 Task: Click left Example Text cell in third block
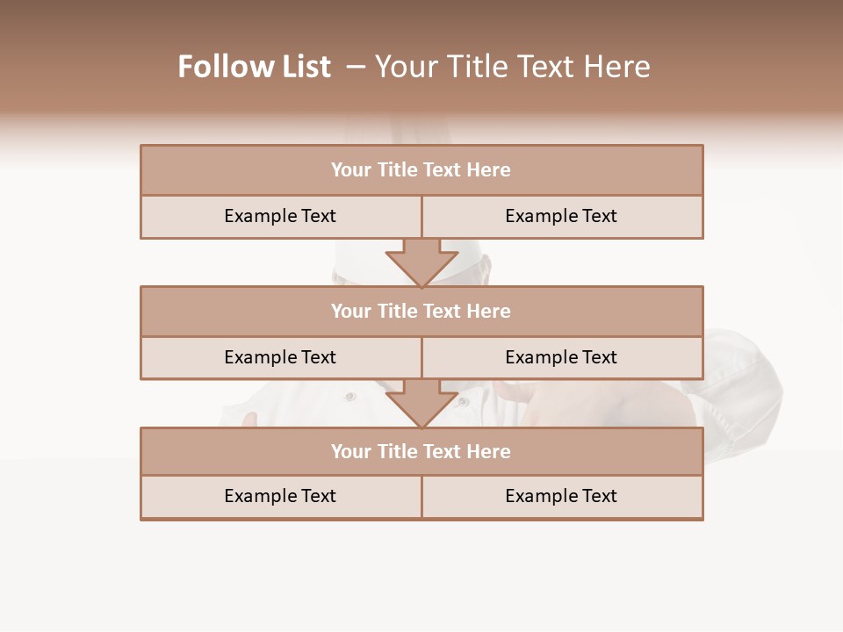280,496
